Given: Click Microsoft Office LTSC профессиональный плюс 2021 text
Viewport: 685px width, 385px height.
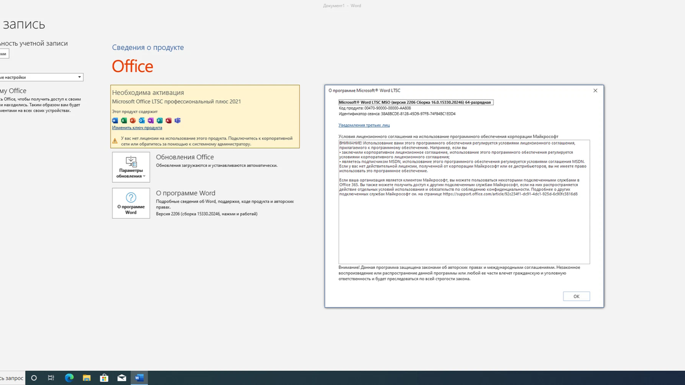Looking at the screenshot, I should click(176, 101).
